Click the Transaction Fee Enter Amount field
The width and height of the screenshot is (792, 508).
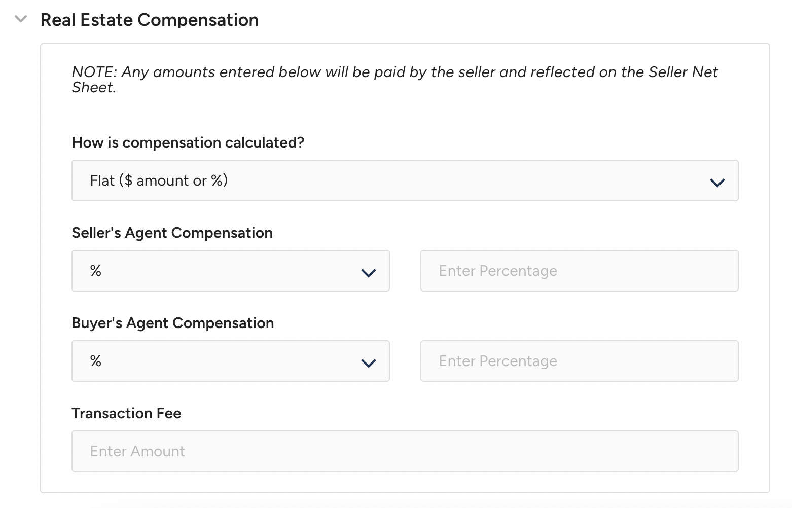(x=404, y=451)
